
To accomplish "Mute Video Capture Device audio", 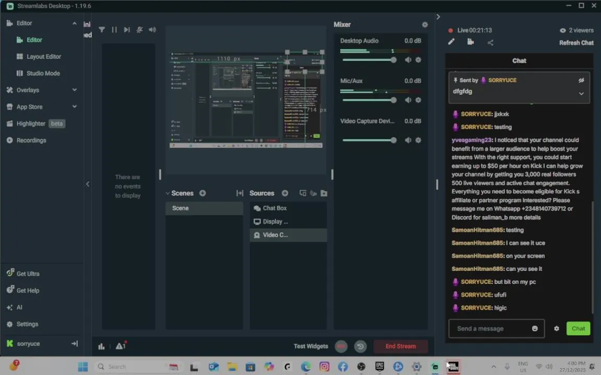I will [408, 140].
